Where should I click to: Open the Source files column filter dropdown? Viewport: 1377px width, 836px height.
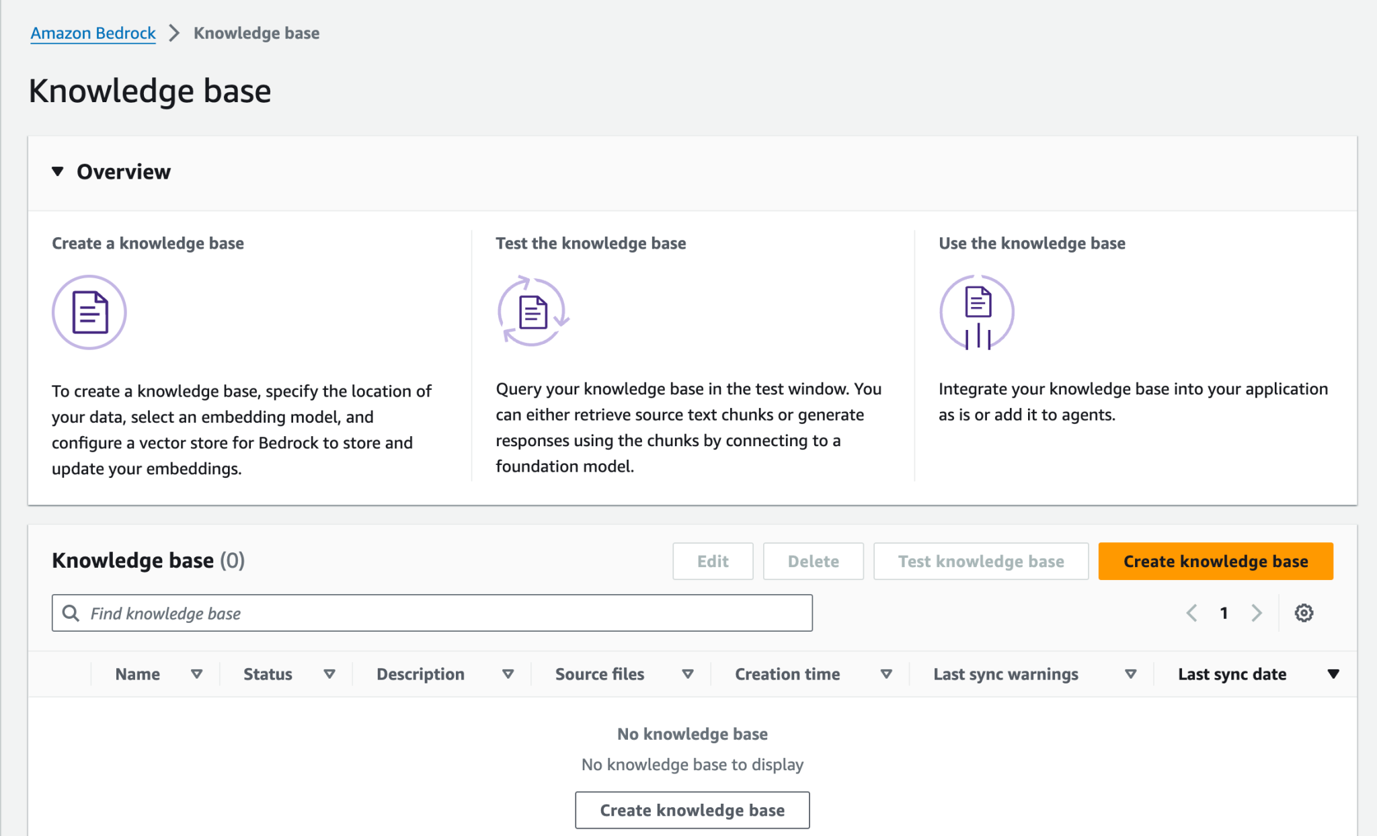pyautogui.click(x=688, y=673)
